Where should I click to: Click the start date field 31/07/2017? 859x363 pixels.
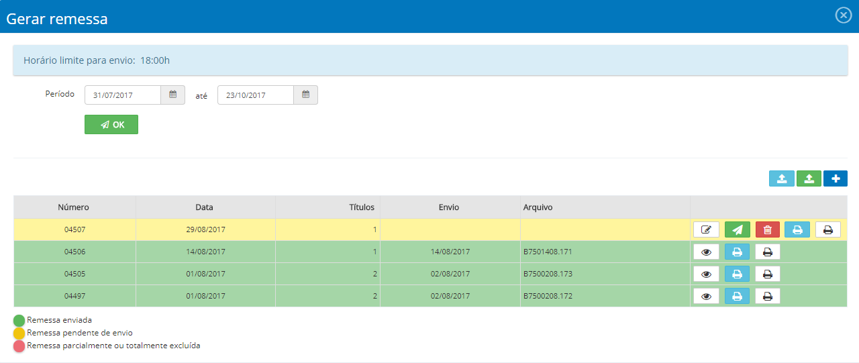tap(123, 95)
